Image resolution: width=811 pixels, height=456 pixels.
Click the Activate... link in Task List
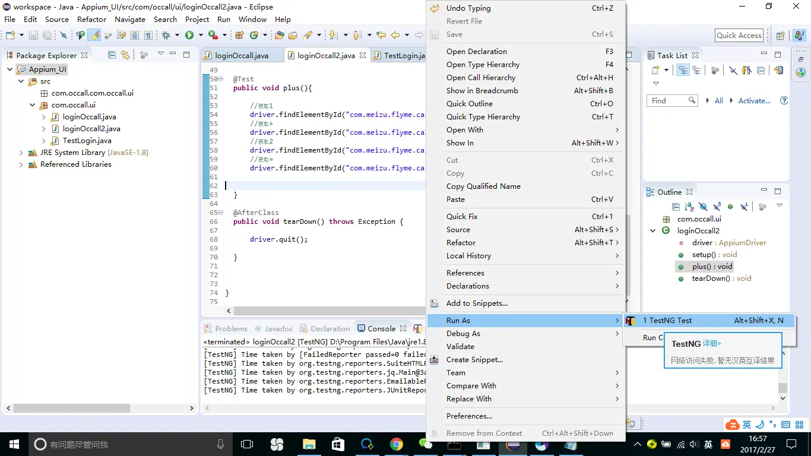[x=754, y=101]
